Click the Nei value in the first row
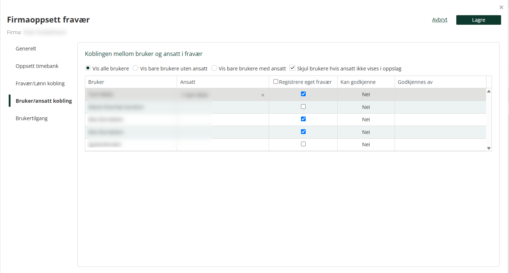509x273 pixels. 366,94
